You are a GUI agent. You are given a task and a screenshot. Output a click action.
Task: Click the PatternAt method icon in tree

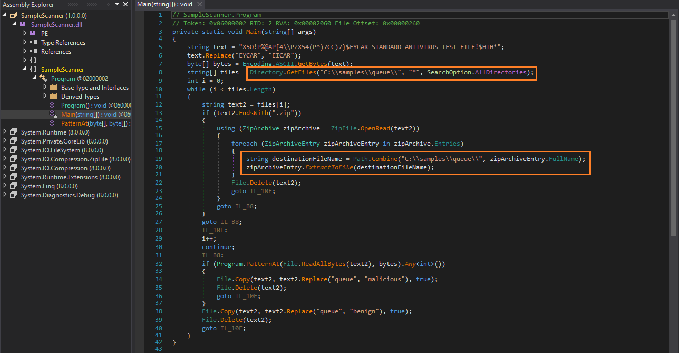53,123
